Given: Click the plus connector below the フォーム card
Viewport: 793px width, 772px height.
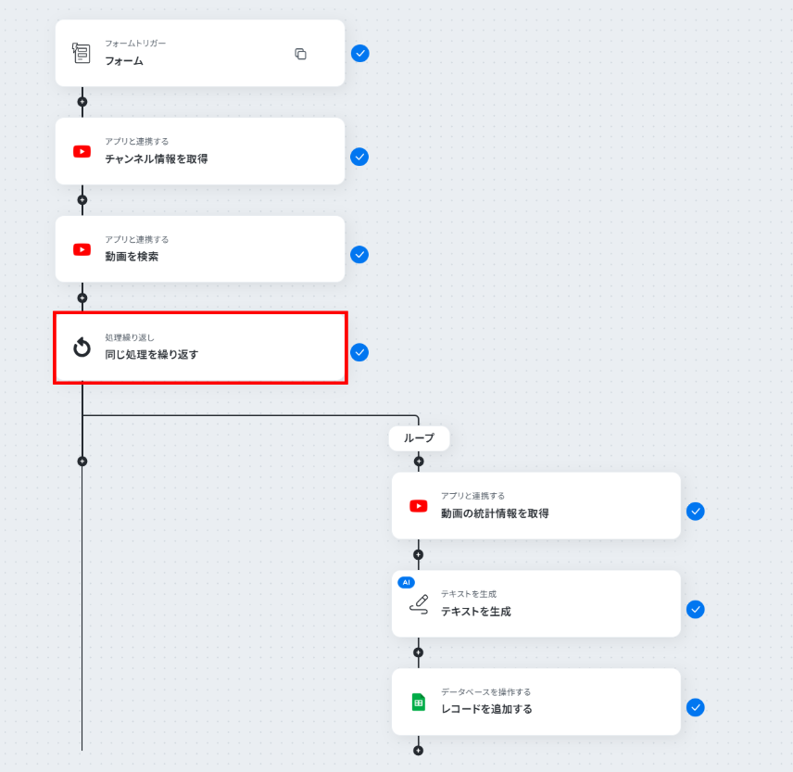Looking at the screenshot, I should (x=82, y=102).
